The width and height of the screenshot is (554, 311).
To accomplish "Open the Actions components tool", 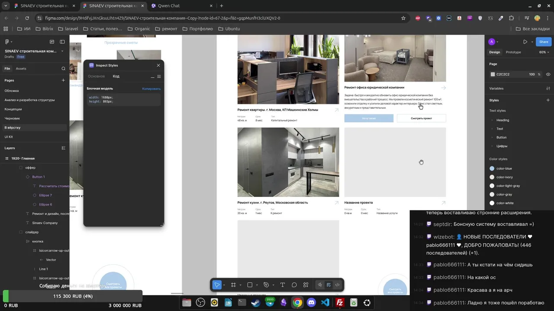I will pyautogui.click(x=306, y=285).
